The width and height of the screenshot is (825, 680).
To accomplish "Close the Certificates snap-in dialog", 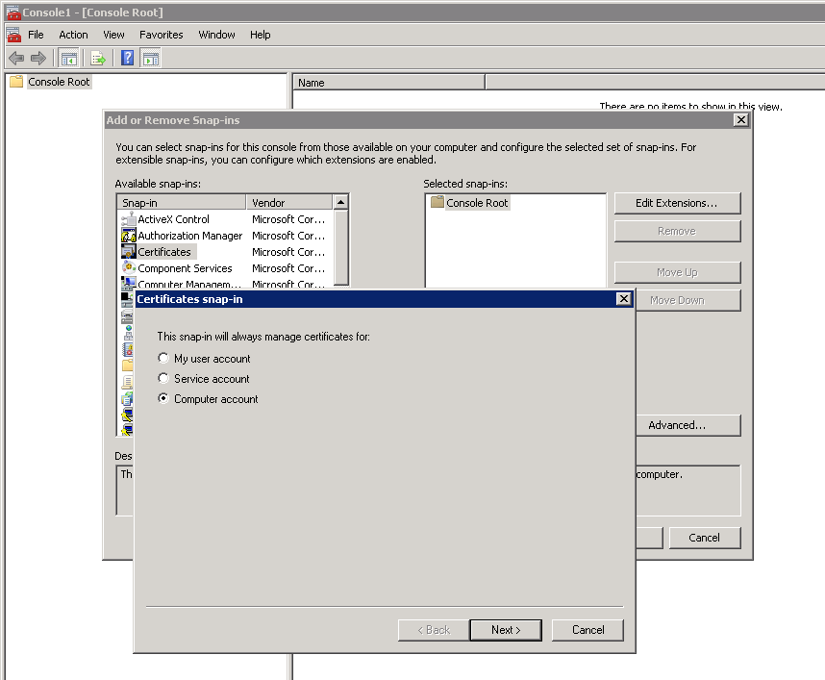I will click(x=623, y=299).
